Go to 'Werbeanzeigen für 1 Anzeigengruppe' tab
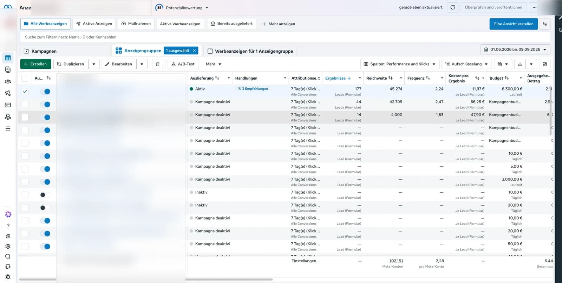 tap(250, 51)
